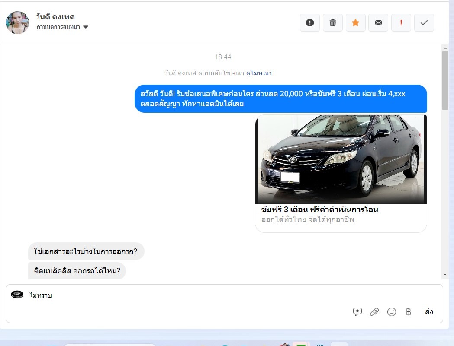This screenshot has height=346, width=454.
Task: Open ดูโฆษณา link
Action: click(259, 73)
